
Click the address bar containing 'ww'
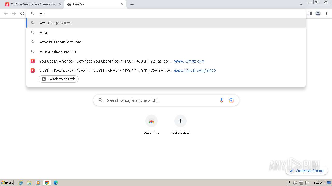click(166, 13)
